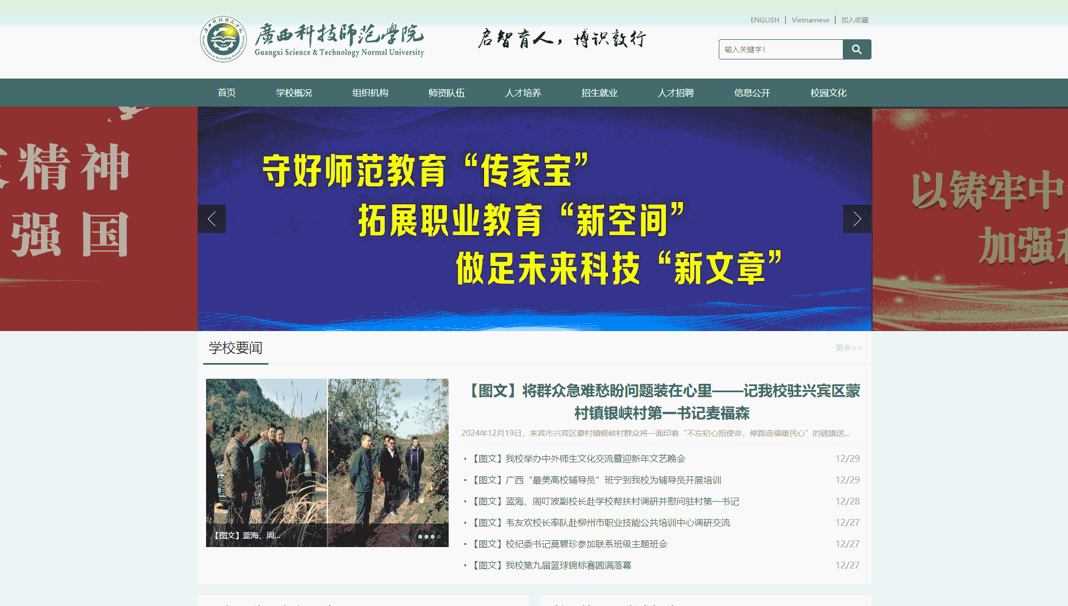Click the center banner 守好师范教育 slide
Viewport: 1068px width, 606px height.
(535, 219)
